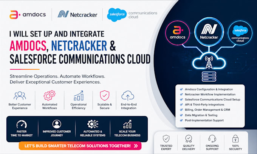Click the checkmark beside Amdocs Configuration & Integration
This screenshot has height=154, width=257.
pos(181,89)
